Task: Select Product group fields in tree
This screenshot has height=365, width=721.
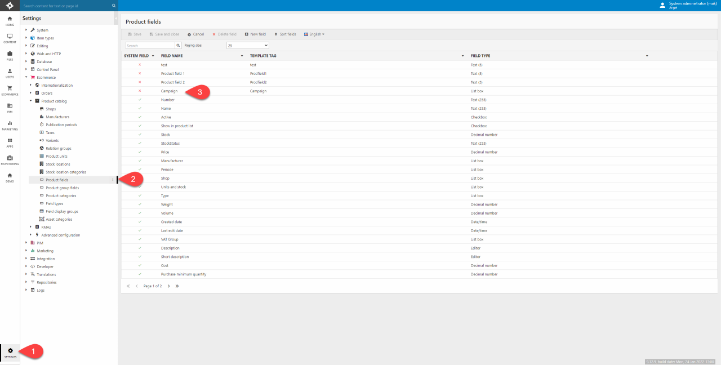Action: tap(62, 188)
